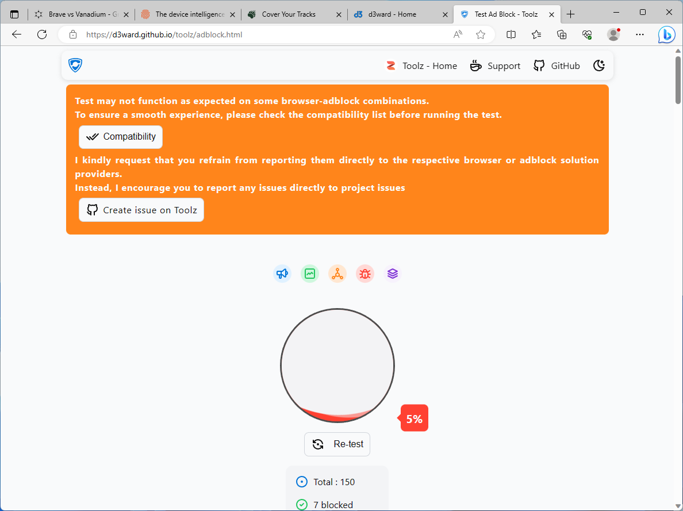Switch to Brave vs Vanadium tab
The height and width of the screenshot is (511, 683).
click(83, 14)
